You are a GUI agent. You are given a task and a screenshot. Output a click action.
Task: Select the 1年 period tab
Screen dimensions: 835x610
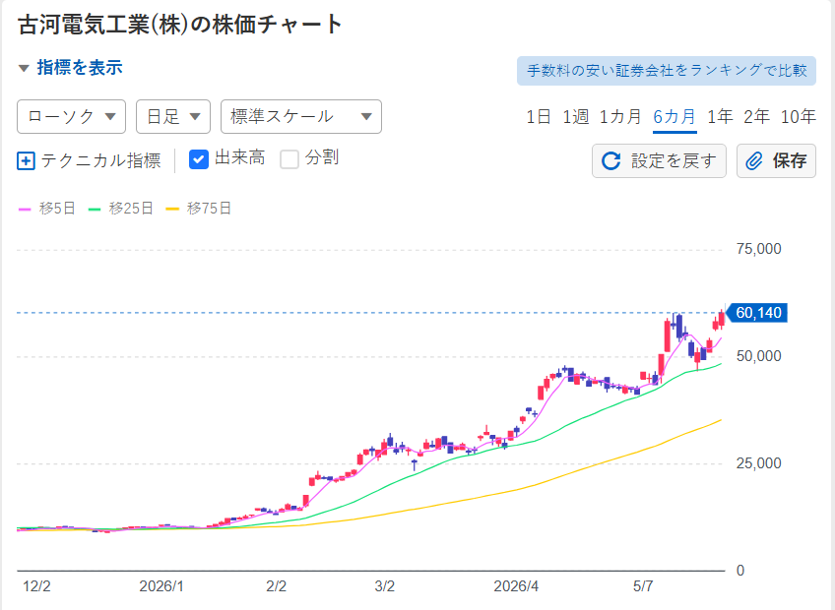pos(720,116)
